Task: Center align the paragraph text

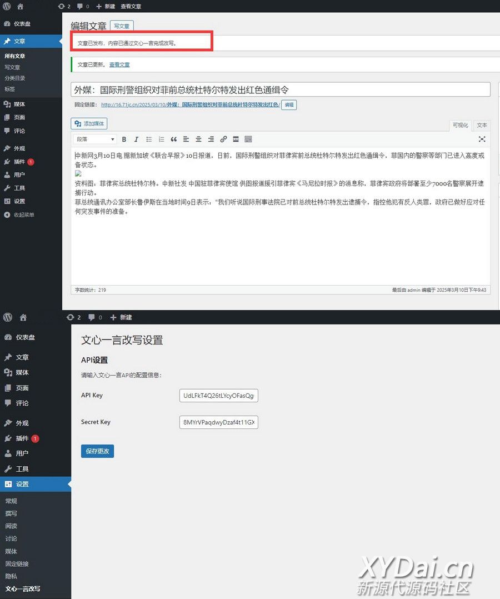Action: [198, 139]
